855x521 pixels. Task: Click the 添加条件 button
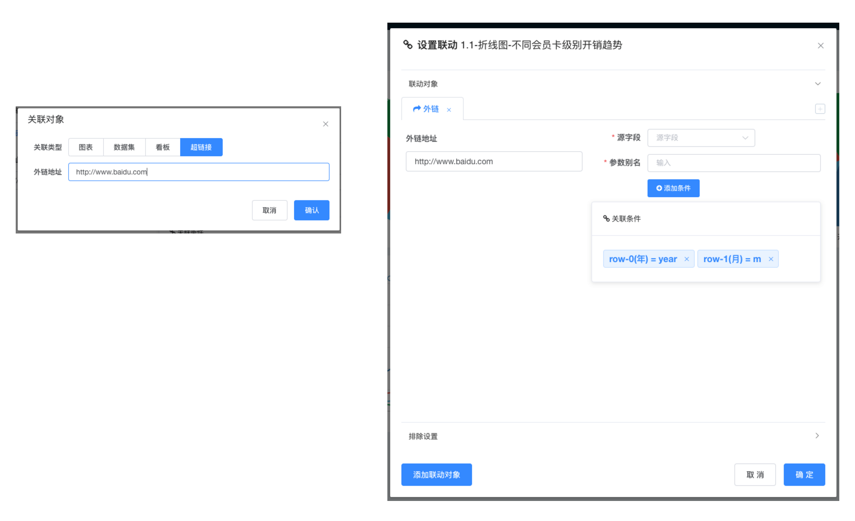pos(673,188)
